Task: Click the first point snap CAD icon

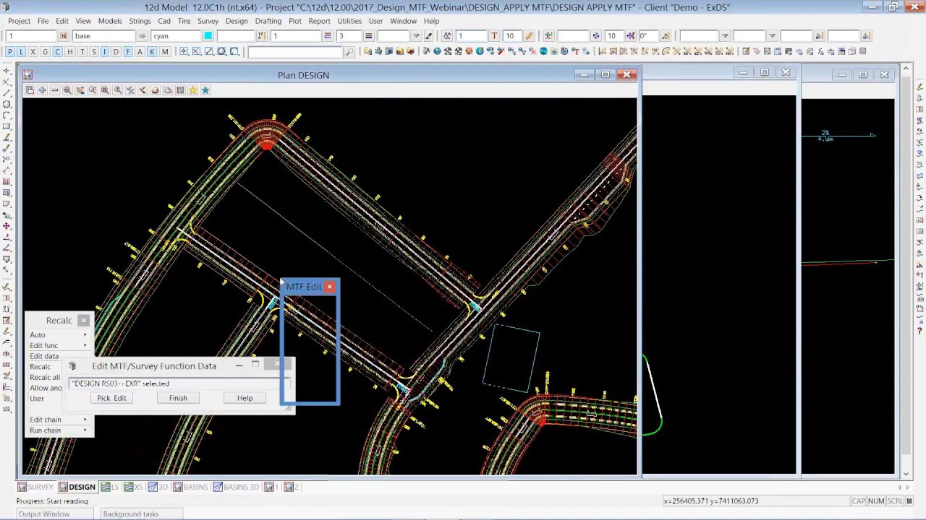Action: click(x=184, y=51)
